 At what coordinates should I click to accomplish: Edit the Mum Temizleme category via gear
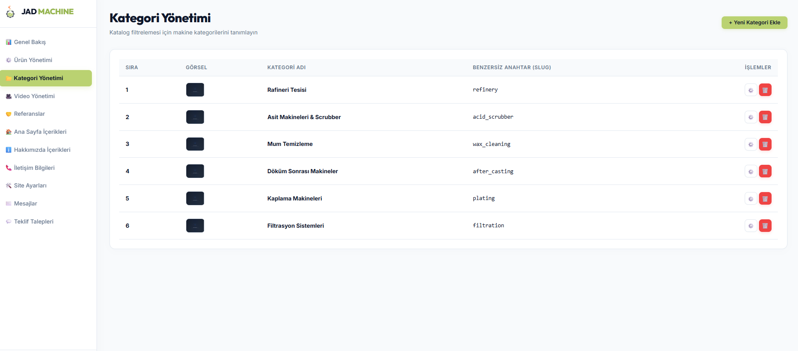751,144
